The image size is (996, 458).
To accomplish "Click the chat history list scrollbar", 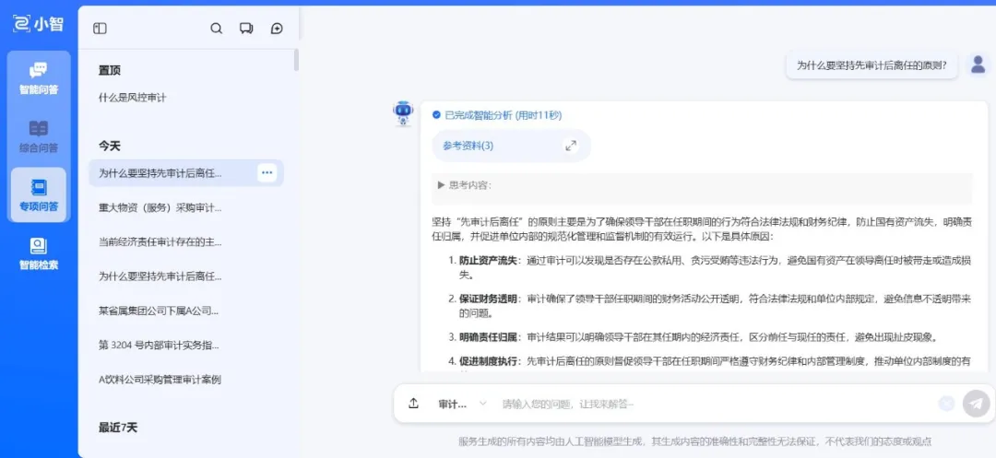I will coord(296,60).
